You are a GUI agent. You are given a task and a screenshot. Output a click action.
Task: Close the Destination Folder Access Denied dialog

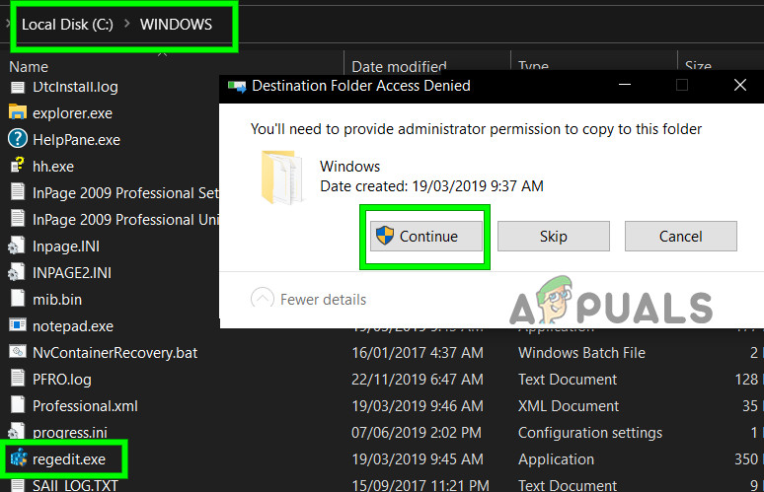tap(740, 85)
